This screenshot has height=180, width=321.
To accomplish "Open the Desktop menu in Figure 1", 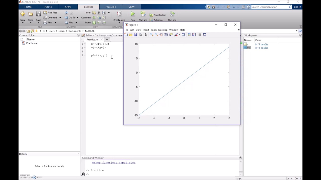I will 163,30.
